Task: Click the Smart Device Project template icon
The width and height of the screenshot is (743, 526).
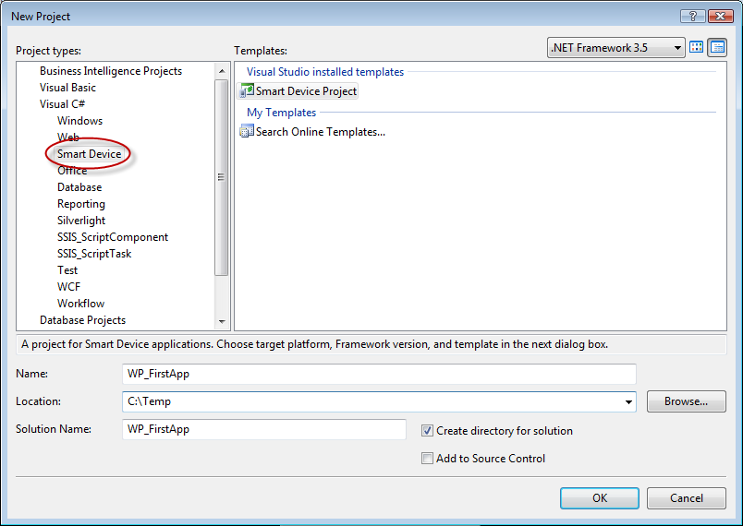Action: click(x=247, y=90)
